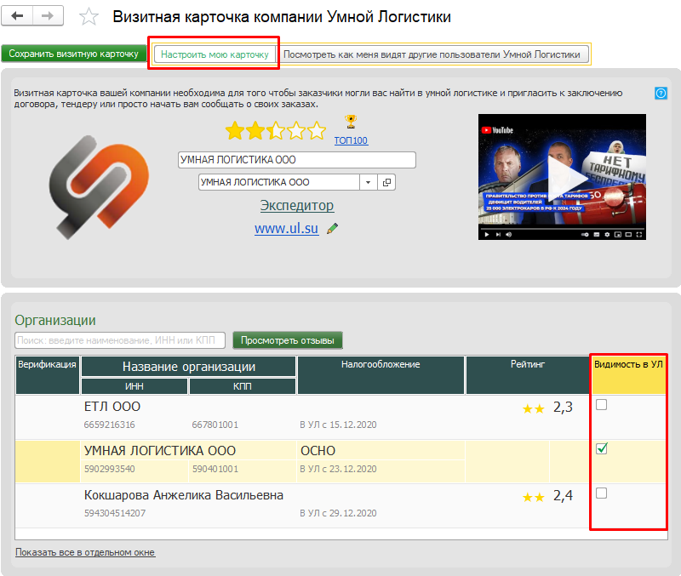The image size is (681, 576).
Task: Click В УЛ с 29.12.2020 cell
Action: pyautogui.click(x=338, y=513)
